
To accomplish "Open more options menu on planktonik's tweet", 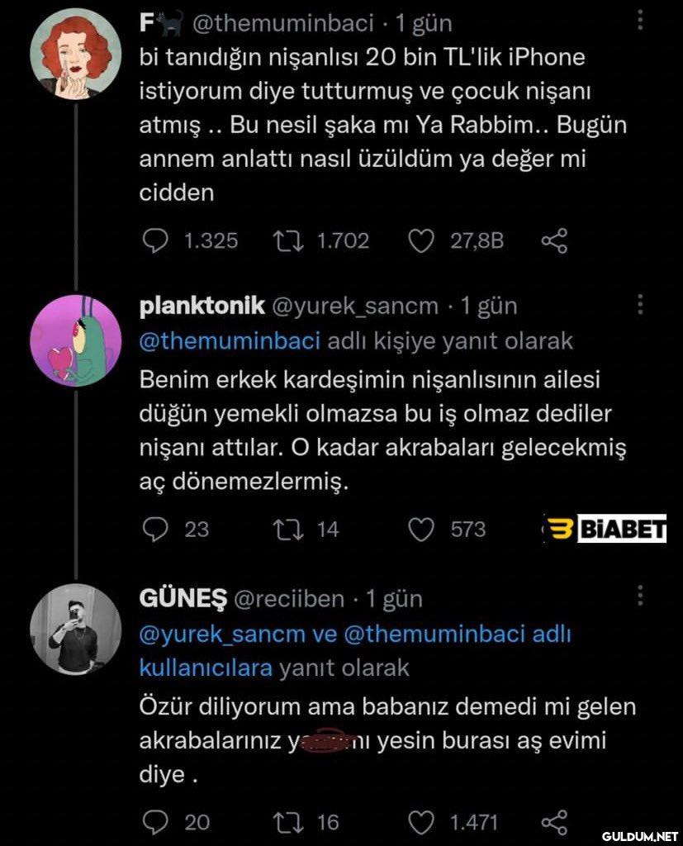I will pos(641,306).
